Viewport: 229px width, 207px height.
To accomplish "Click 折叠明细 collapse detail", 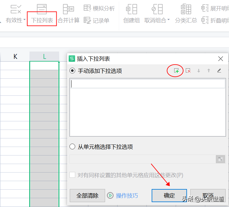I will (x=215, y=20).
